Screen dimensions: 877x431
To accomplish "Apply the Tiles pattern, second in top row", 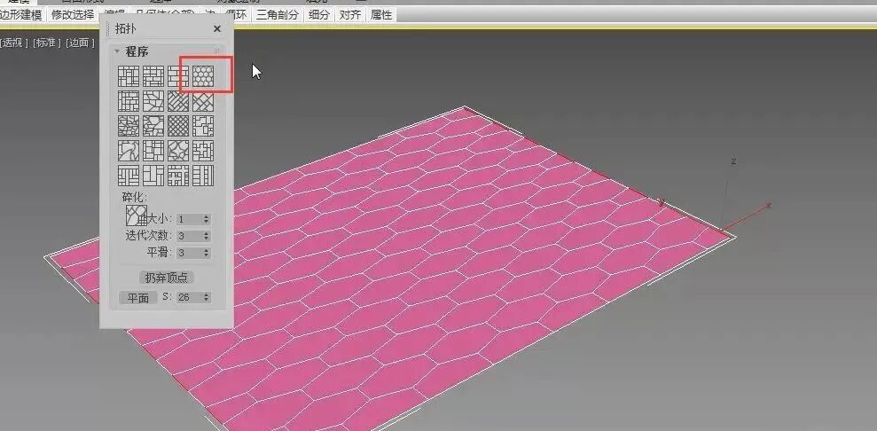I will pyautogui.click(x=153, y=76).
